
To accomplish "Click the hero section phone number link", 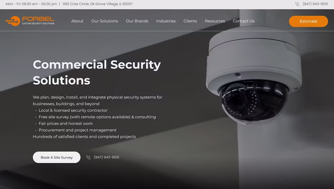I will coord(107,157).
